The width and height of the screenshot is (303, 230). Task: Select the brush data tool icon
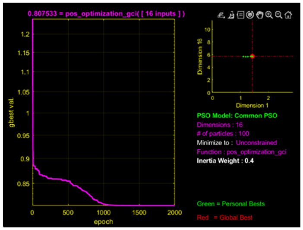(x=231, y=15)
